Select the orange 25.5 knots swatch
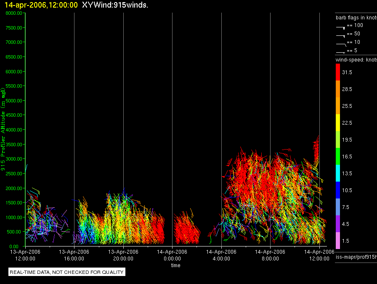 338,106
